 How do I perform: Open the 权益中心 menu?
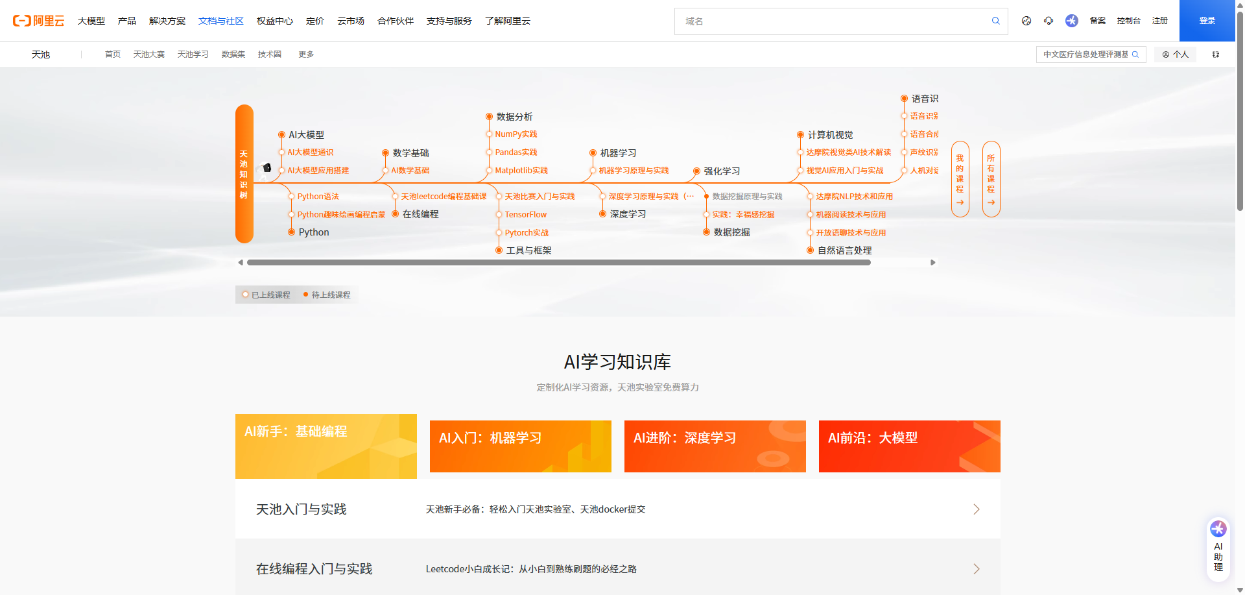[x=275, y=21]
